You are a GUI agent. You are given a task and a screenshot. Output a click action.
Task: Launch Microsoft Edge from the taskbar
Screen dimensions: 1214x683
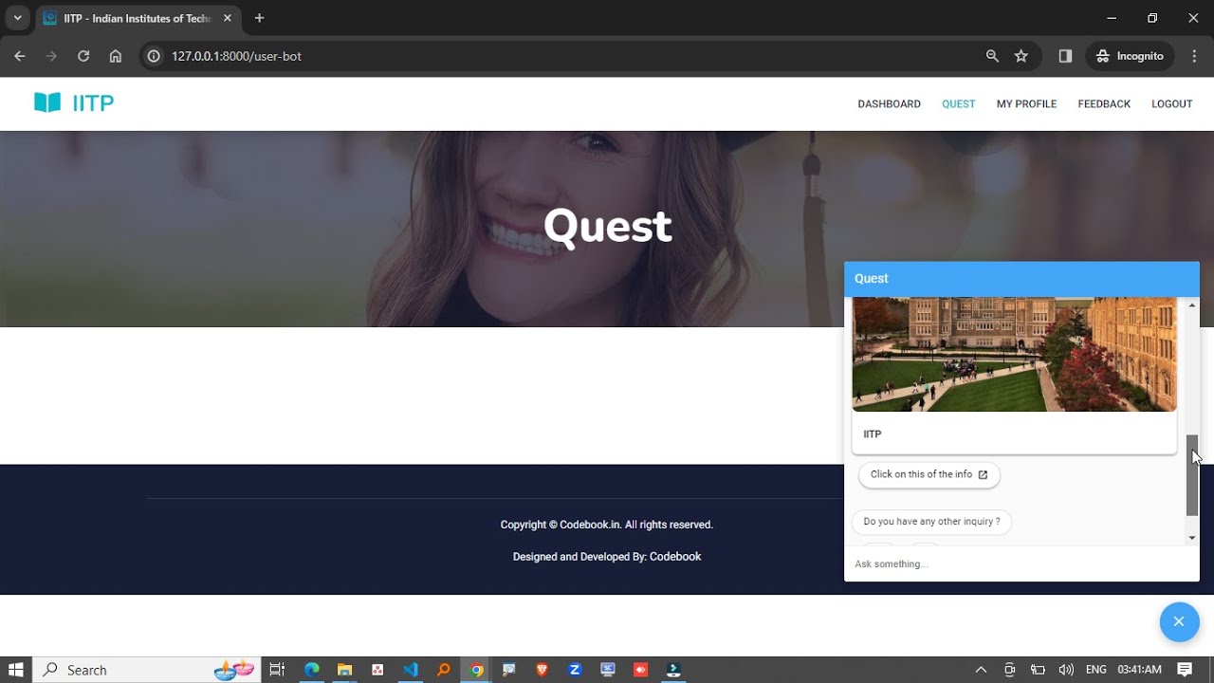coord(311,670)
